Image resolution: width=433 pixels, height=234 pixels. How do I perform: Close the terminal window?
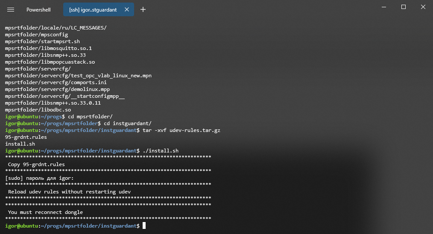pos(423,7)
